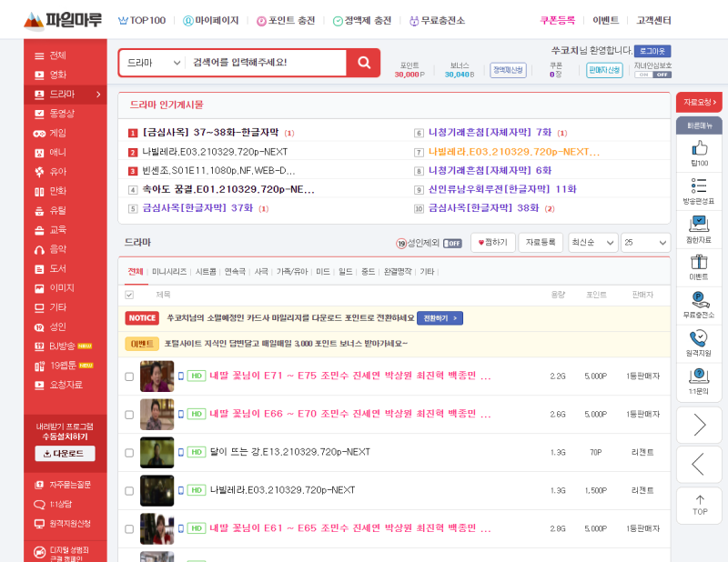728x562 pixels.
Task: Switch the 자녀안심보호 ON/OFF toggle
Action: (x=652, y=75)
